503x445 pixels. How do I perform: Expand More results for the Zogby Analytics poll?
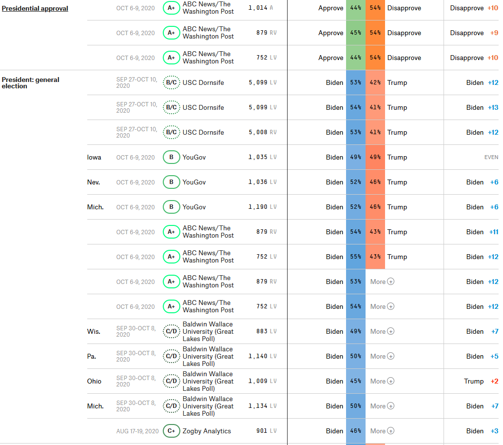[382, 431]
